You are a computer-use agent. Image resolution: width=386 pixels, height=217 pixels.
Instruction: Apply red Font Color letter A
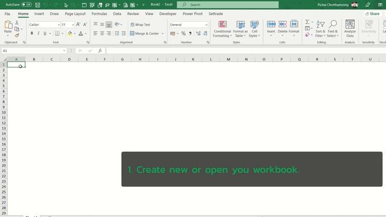coord(81,34)
